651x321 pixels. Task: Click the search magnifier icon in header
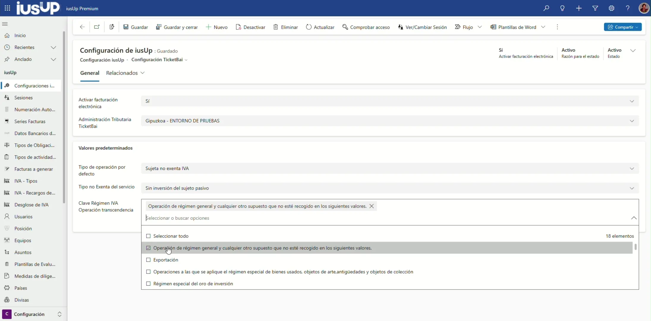point(546,8)
